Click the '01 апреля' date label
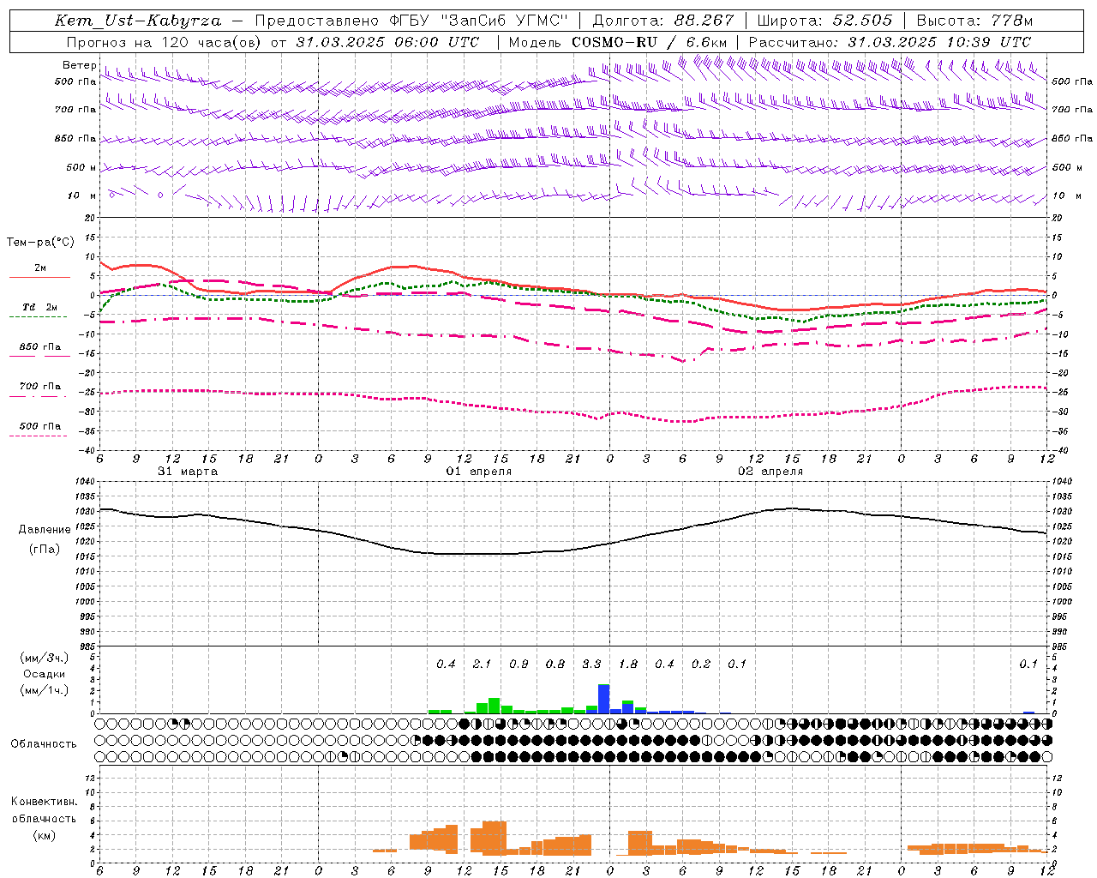1097x878 pixels. tap(479, 472)
